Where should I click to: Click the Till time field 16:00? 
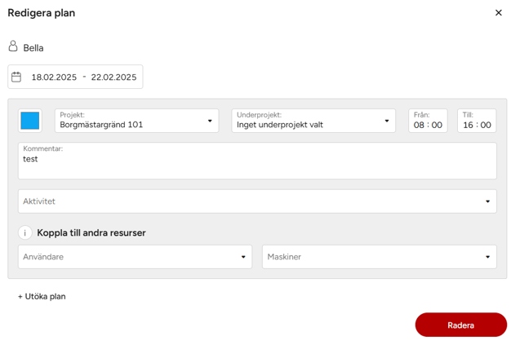477,121
